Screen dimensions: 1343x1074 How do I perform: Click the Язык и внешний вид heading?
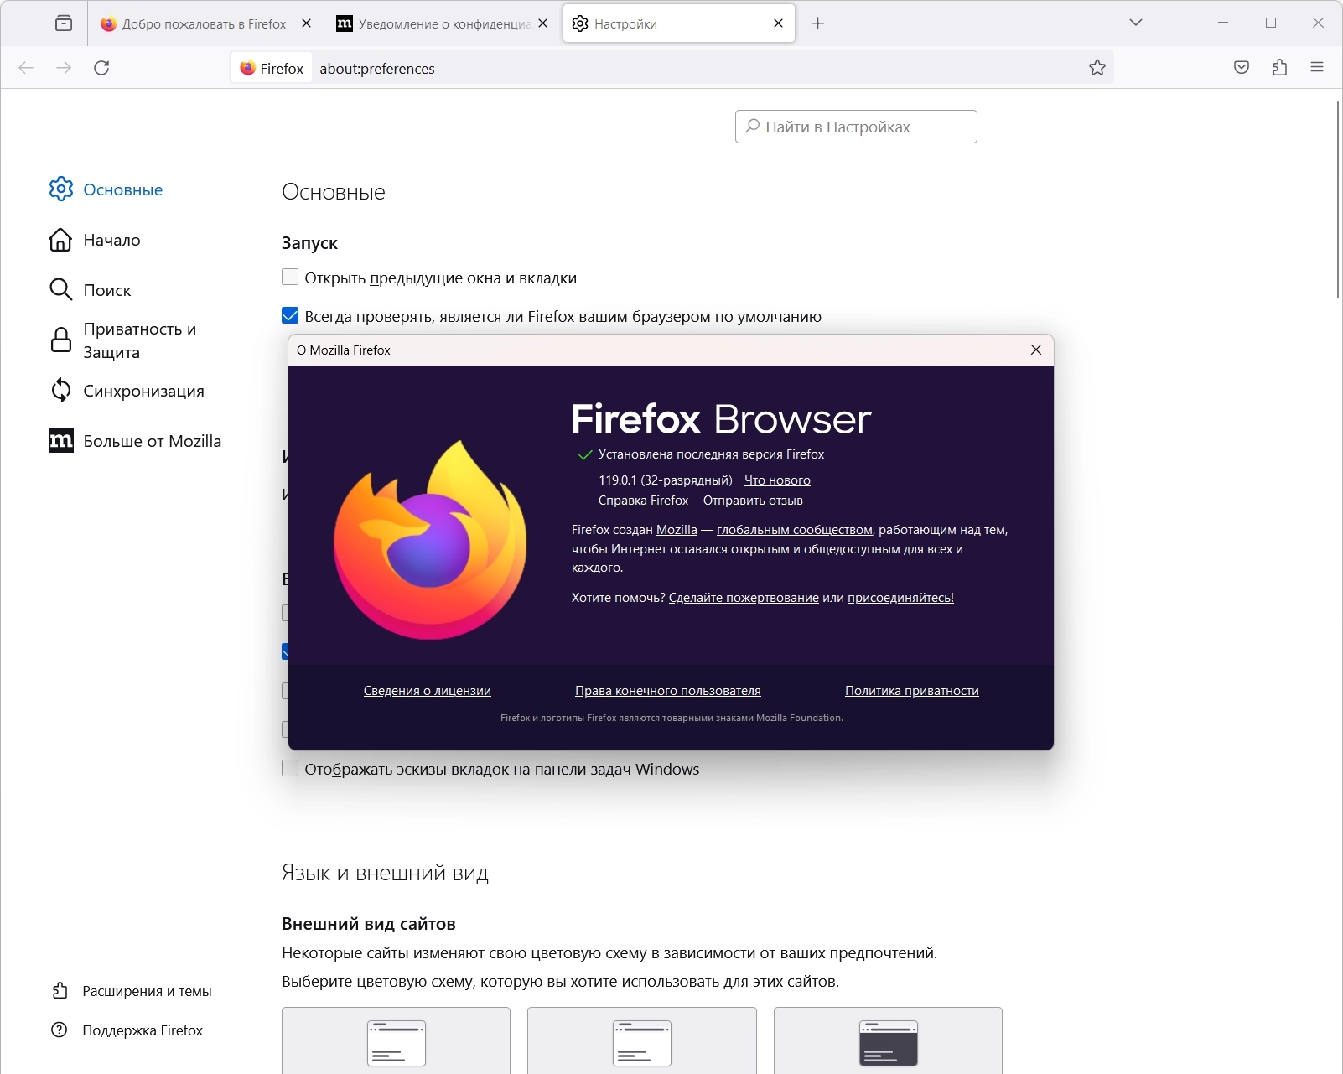click(385, 873)
